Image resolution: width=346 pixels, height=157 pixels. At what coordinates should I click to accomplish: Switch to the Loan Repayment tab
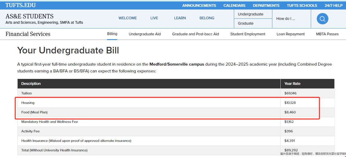[x=291, y=34]
